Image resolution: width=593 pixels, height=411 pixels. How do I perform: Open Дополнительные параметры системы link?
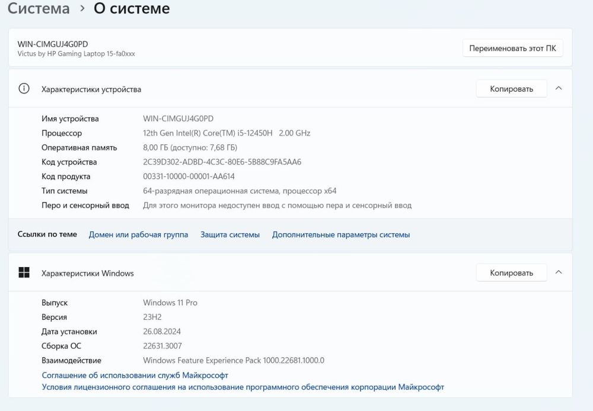click(x=341, y=235)
